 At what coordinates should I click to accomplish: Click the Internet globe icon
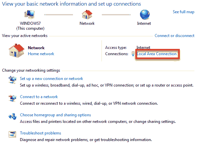tap(144, 14)
